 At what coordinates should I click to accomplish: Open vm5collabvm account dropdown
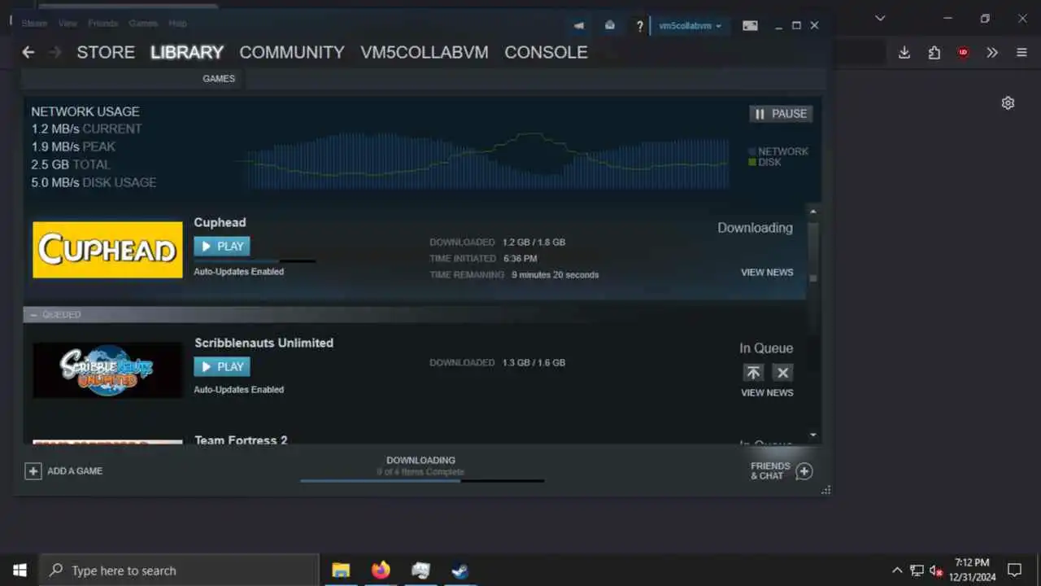(690, 25)
